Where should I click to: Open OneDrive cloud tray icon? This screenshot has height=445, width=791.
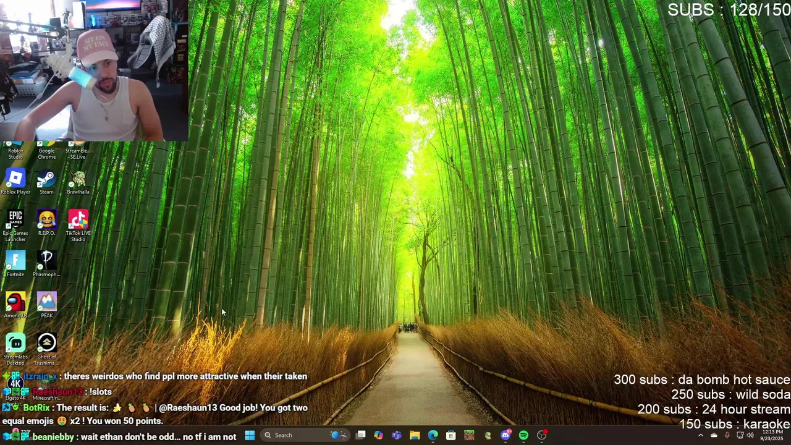coord(714,435)
